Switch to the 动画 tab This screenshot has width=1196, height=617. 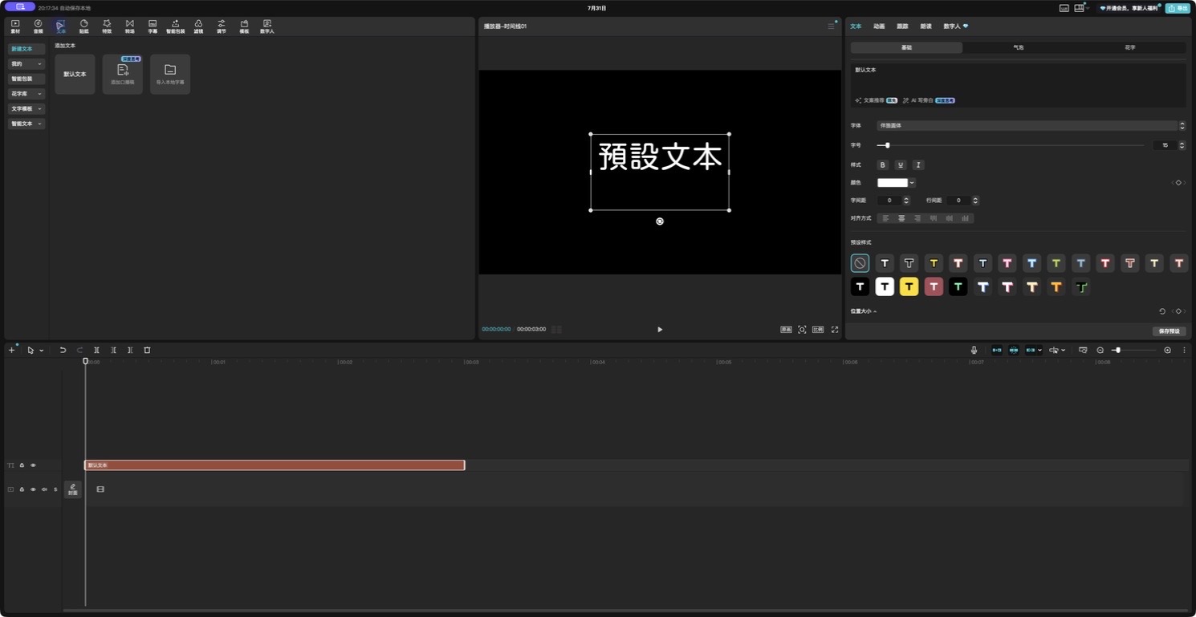(x=879, y=26)
